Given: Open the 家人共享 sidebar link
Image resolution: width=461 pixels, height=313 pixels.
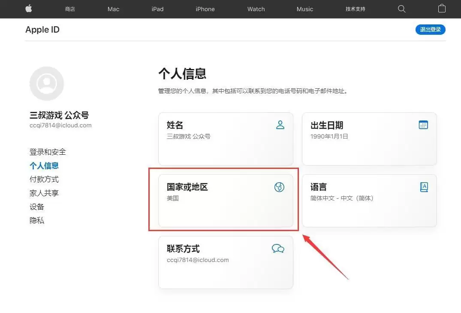Looking at the screenshot, I should click(x=44, y=193).
